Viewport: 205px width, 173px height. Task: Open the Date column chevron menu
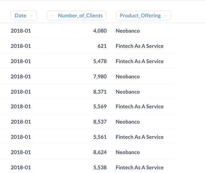click(31, 16)
